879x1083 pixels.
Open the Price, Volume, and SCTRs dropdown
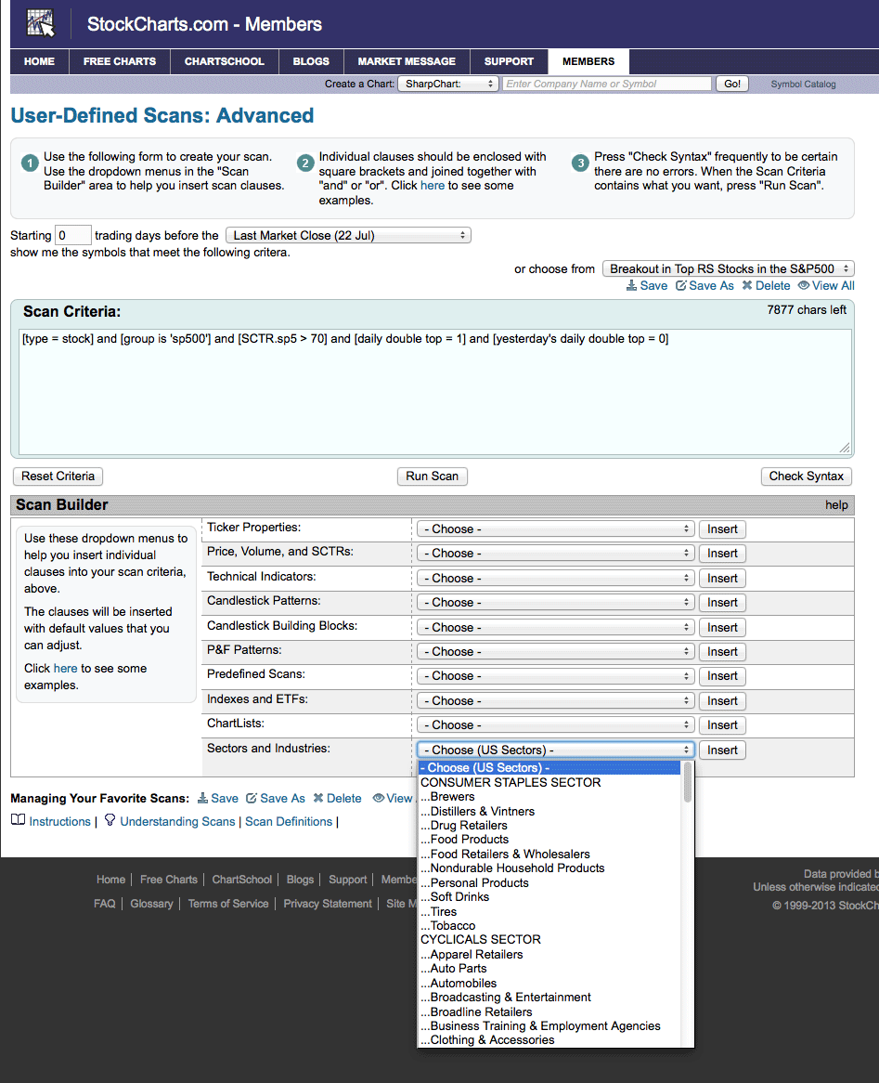tap(554, 554)
